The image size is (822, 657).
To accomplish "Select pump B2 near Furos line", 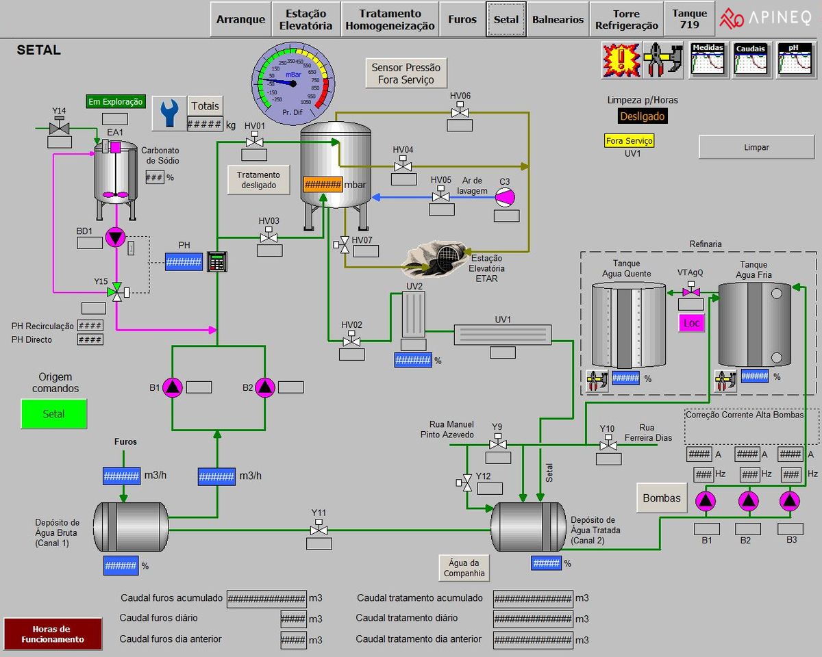I will click(x=265, y=387).
